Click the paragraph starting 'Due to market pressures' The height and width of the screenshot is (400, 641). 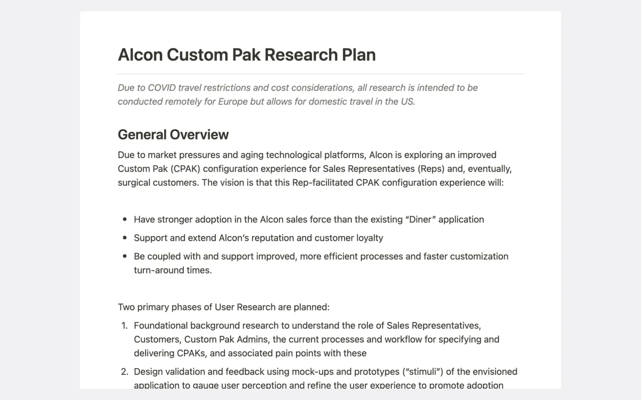(315, 168)
